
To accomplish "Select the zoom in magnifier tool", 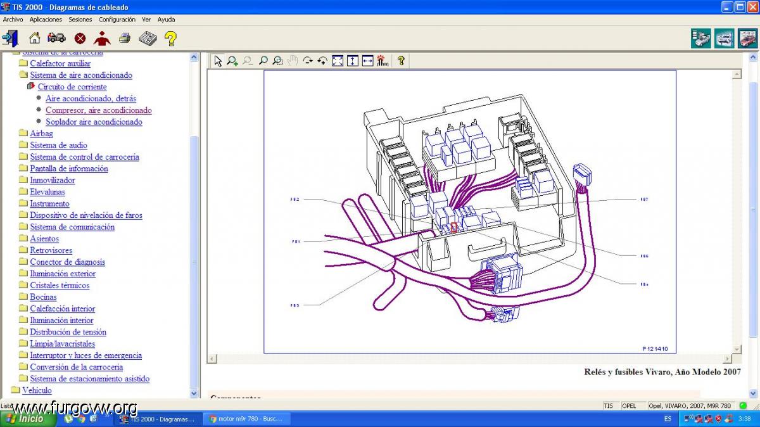I will pos(232,61).
